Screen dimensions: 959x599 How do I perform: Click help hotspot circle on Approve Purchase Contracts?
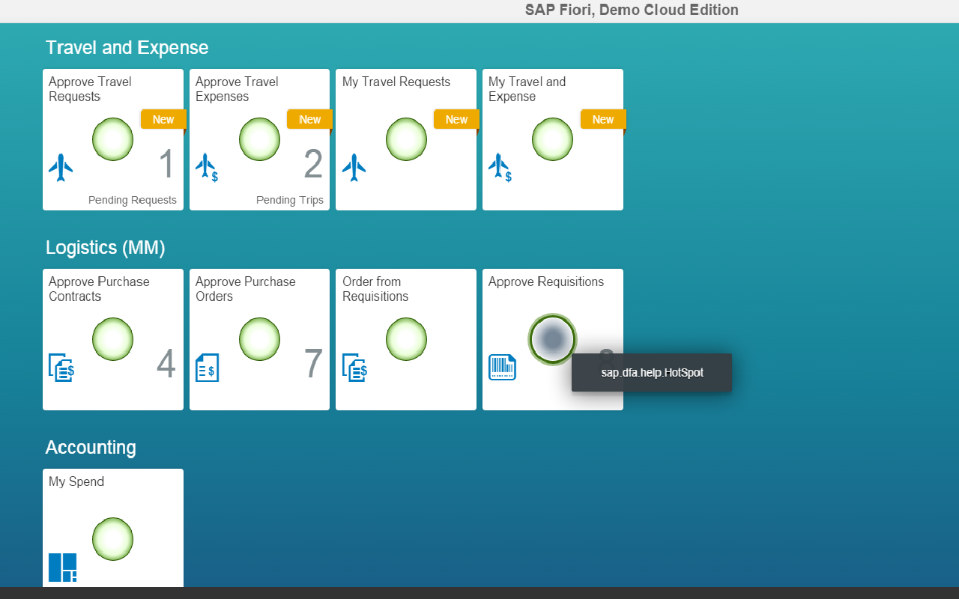tap(113, 339)
